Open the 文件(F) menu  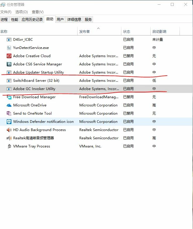6,12
